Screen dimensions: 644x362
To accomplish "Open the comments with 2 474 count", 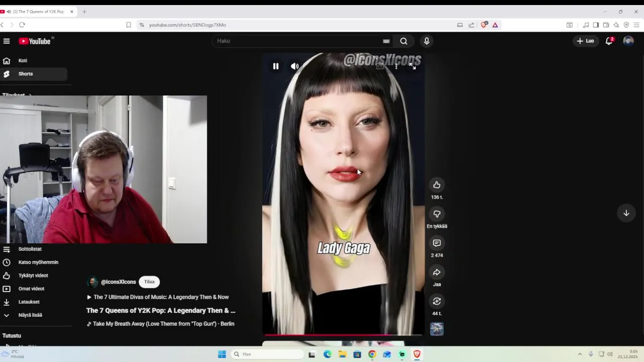I will (437, 243).
